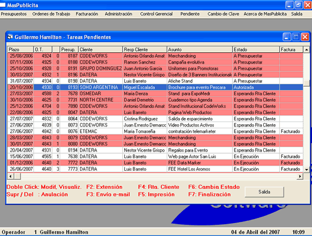Click the NORTH CENTRE client cell
The image size is (312, 236).
click(x=100, y=100)
